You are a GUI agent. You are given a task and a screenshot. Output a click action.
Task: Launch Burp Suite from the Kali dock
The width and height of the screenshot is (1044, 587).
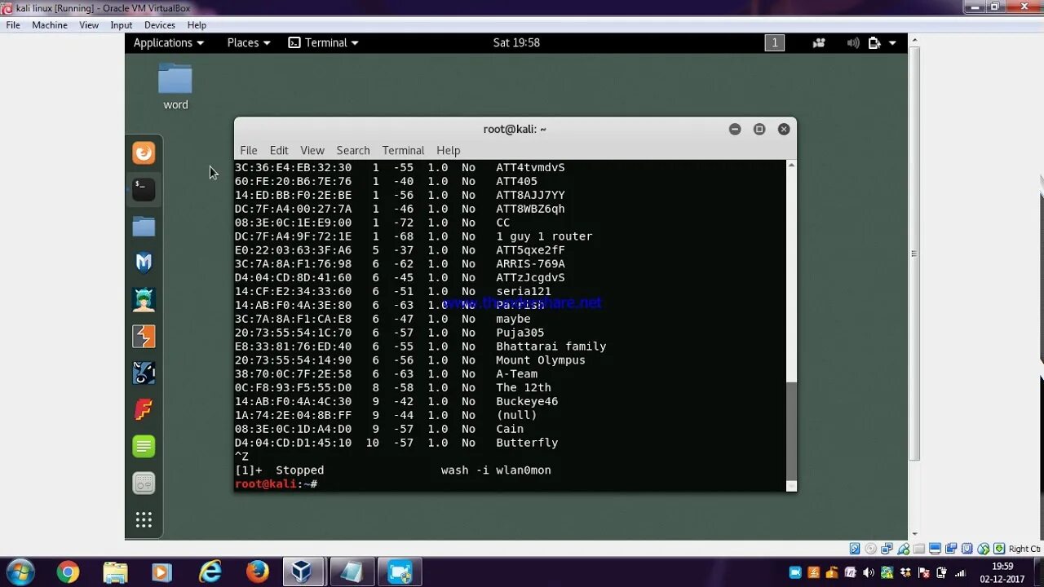[x=144, y=337]
